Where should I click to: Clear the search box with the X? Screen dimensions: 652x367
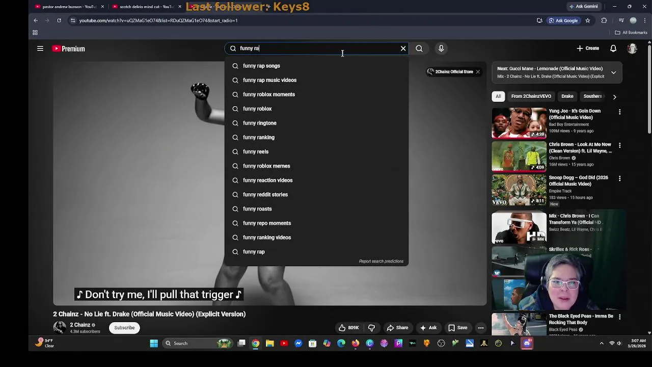tap(403, 48)
